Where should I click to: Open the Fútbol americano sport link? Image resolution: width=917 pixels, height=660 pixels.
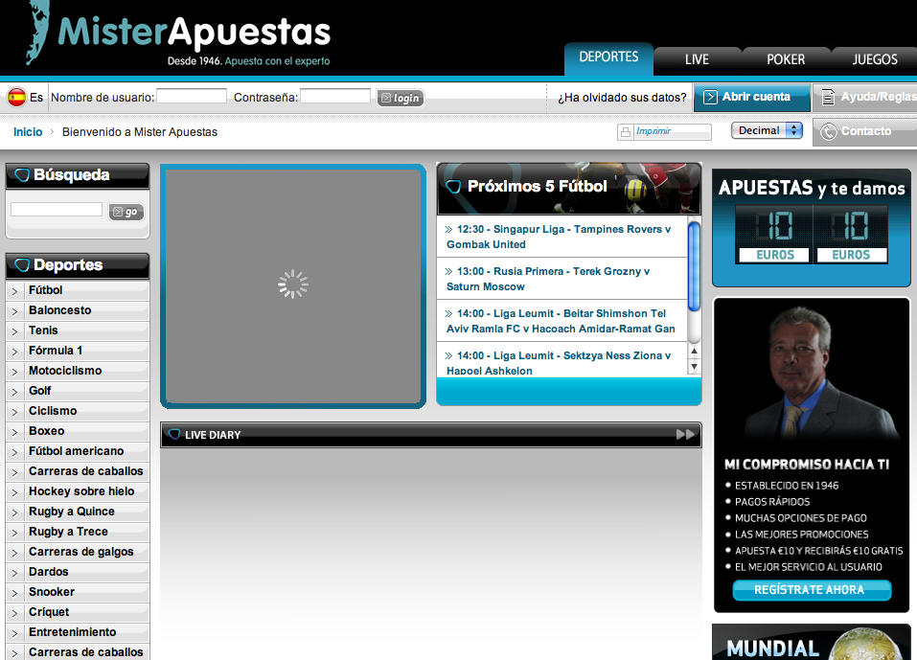(x=76, y=451)
